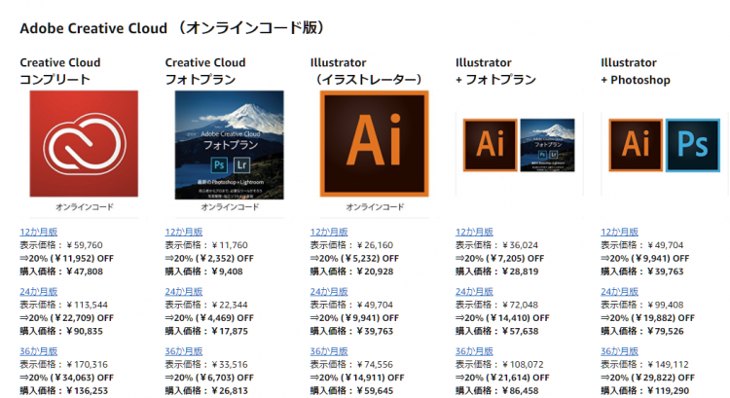Click the 表示価格 ¥72,048 text

click(497, 305)
